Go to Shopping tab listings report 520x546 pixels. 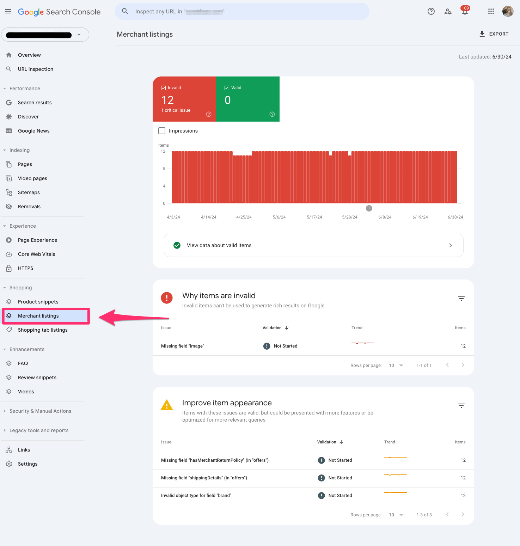[x=43, y=330]
